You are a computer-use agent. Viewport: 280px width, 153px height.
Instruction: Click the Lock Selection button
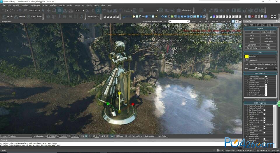(x=38, y=136)
